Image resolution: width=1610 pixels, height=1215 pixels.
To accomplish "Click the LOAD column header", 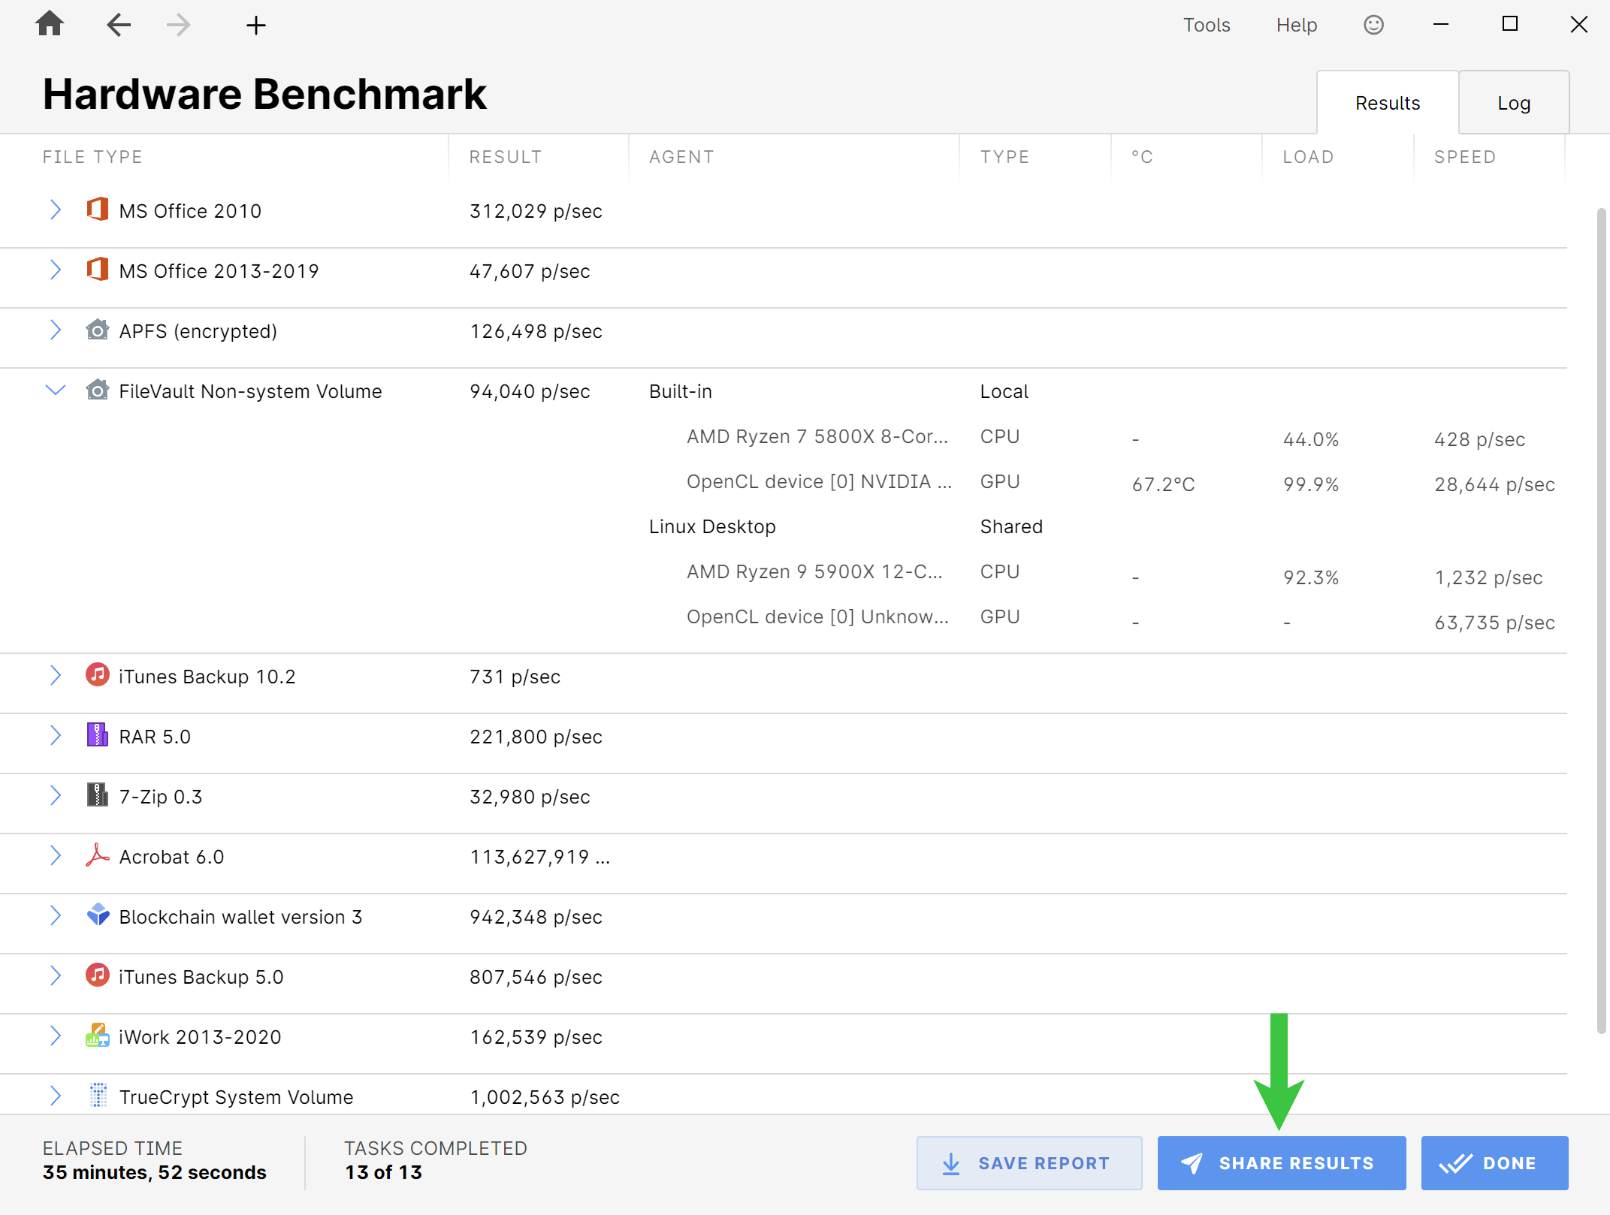I will point(1308,157).
